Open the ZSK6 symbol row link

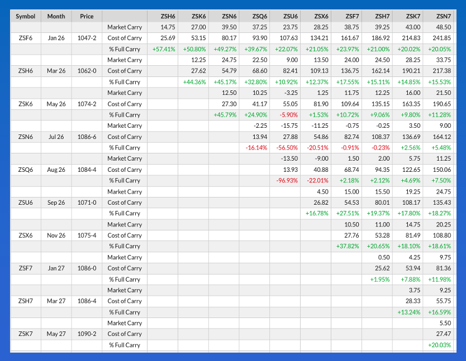click(x=25, y=104)
